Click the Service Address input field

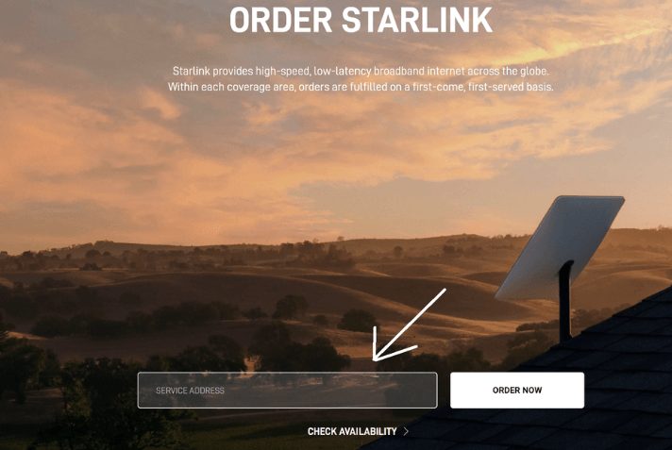(287, 390)
